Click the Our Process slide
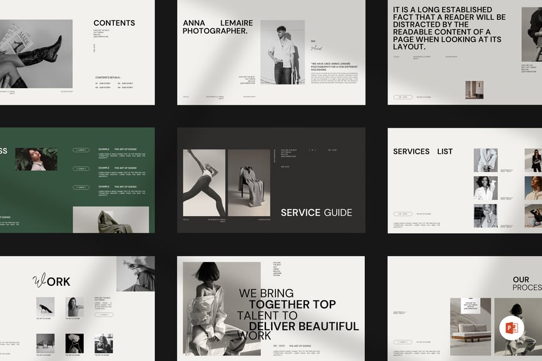The height and width of the screenshot is (361, 542). click(x=464, y=308)
